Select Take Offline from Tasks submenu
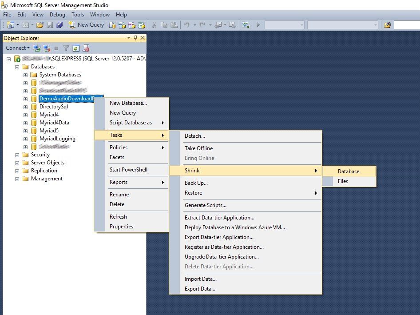 (x=246, y=148)
